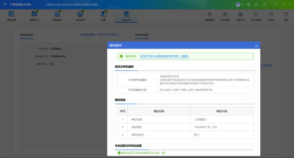Select the 投标信息确认 tab
294x158 pixels.
coord(27,35)
